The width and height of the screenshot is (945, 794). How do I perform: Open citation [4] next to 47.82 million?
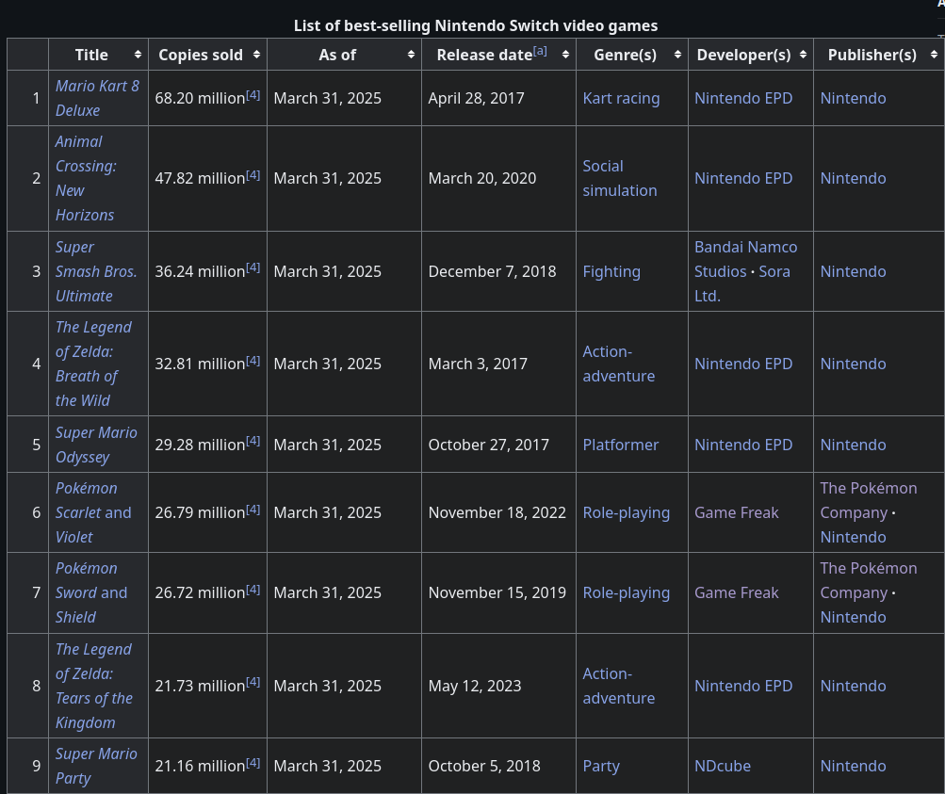point(253,174)
